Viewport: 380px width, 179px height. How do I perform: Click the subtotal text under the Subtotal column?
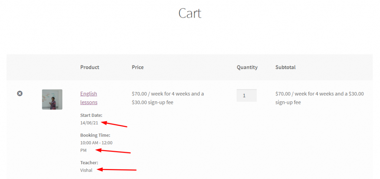[x=320, y=98]
